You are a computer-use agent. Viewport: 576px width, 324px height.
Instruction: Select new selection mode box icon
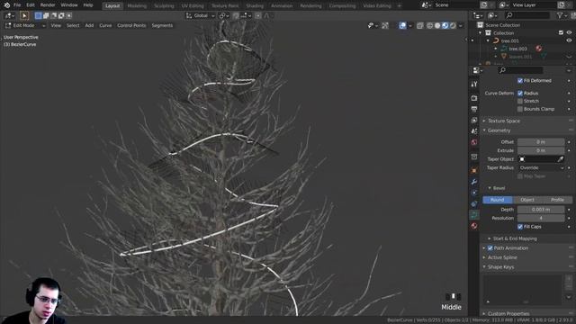click(x=38, y=16)
